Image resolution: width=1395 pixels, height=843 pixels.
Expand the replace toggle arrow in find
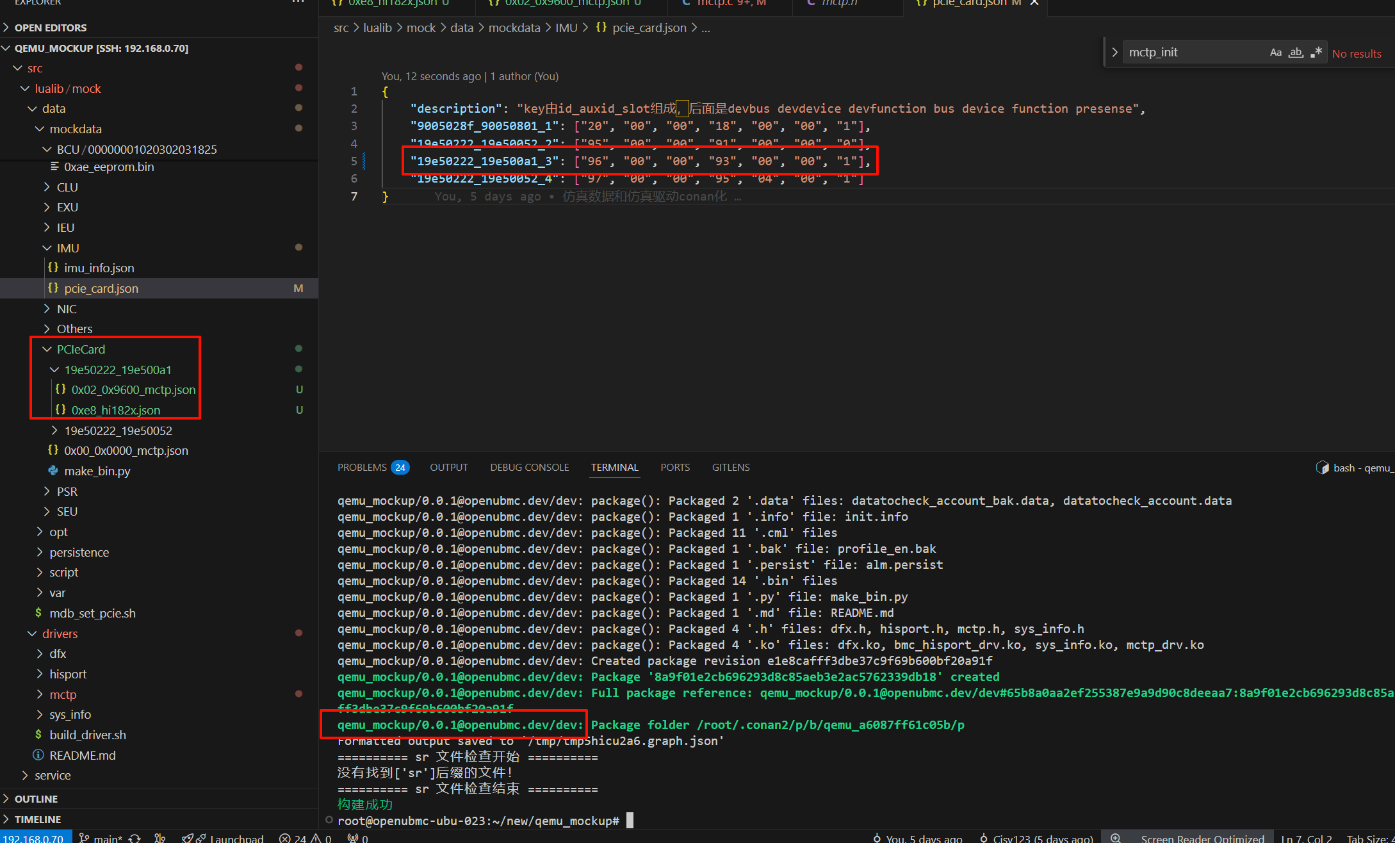point(1114,53)
